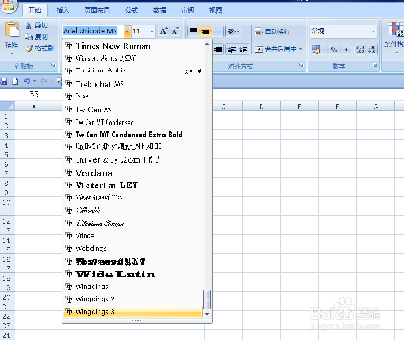
Task: Select Trebuchet MS font
Action: tap(133, 84)
